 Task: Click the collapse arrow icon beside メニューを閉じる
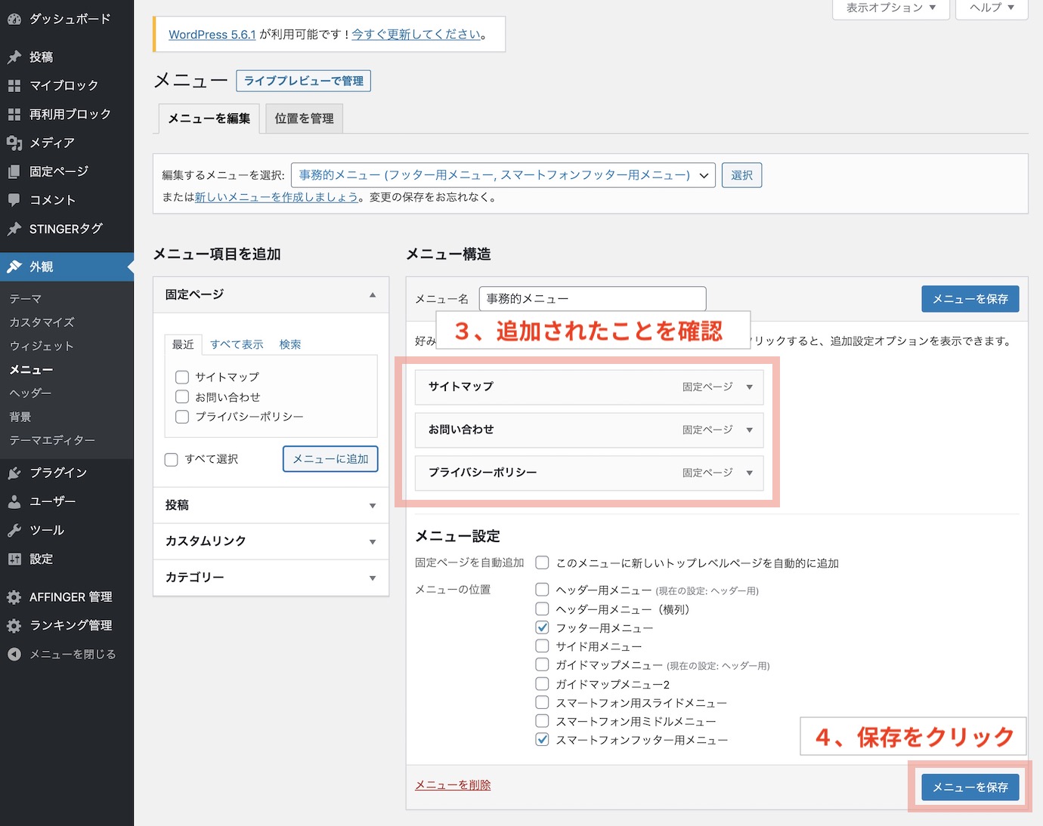(14, 655)
